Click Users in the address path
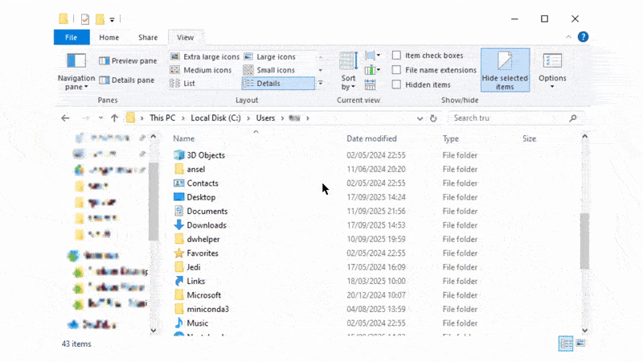Image resolution: width=643 pixels, height=362 pixels. pos(265,118)
